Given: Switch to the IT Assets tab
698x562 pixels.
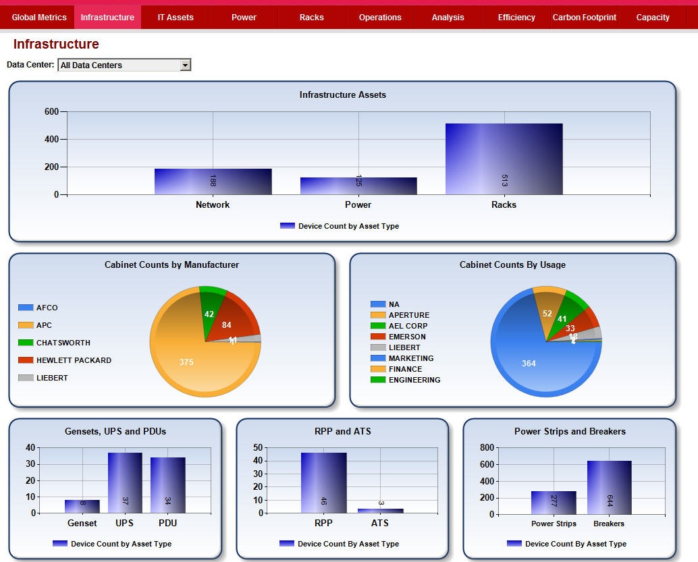Looking at the screenshot, I should click(x=176, y=18).
